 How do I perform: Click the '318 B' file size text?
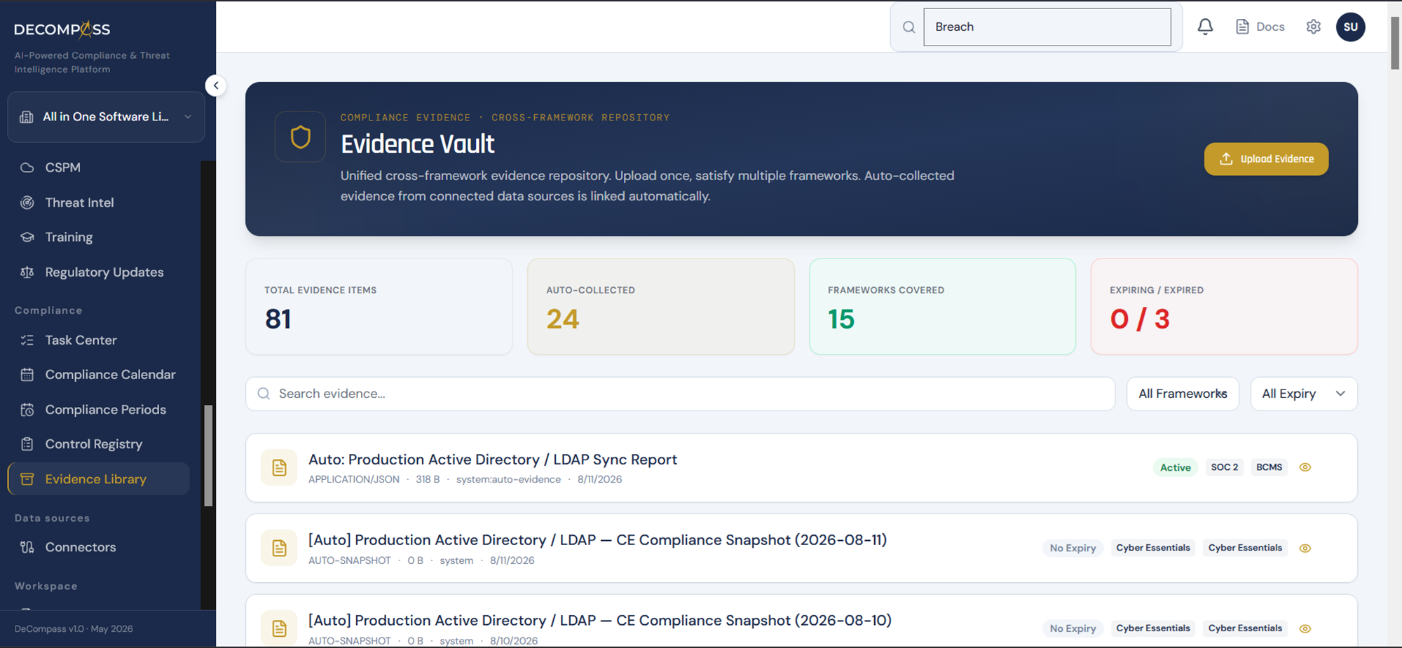point(428,479)
